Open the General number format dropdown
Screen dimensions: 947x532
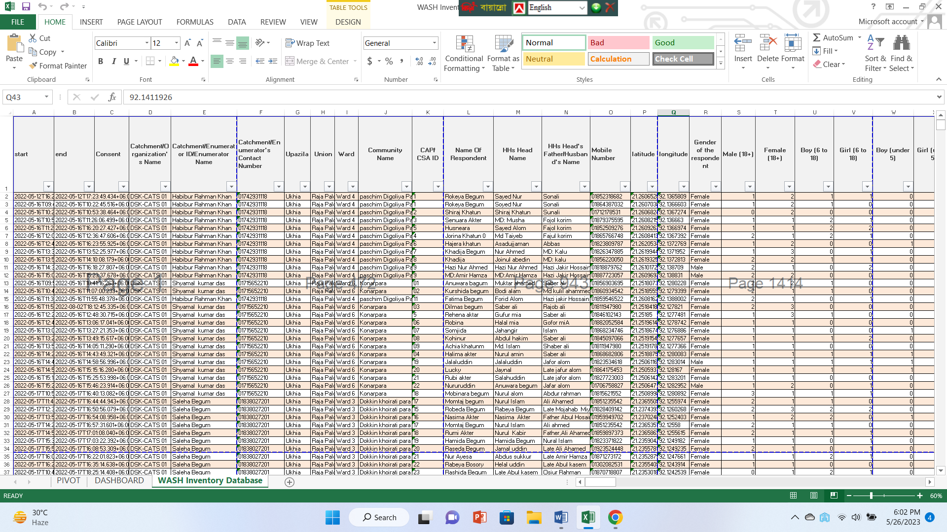434,43
